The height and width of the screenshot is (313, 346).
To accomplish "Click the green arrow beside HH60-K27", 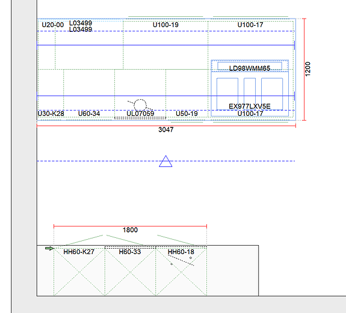I will point(49,249).
